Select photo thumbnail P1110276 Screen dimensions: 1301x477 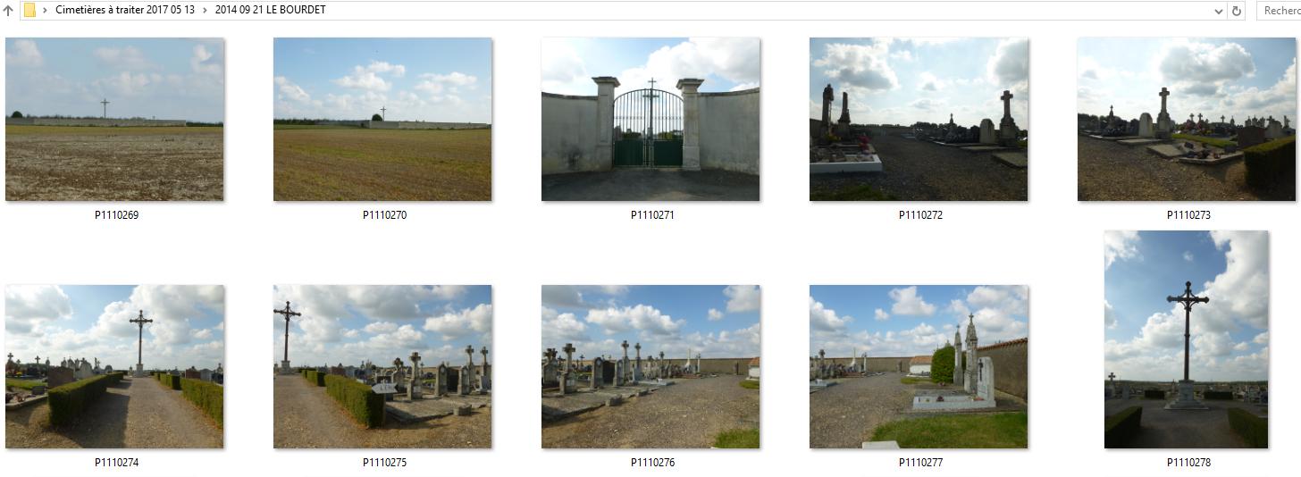pos(650,366)
